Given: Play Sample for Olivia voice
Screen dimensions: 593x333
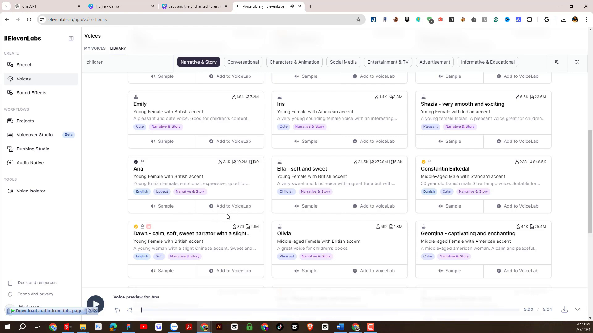Looking at the screenshot, I should pos(306,271).
